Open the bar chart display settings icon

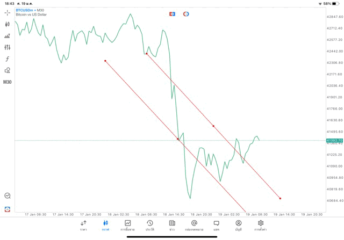coord(8,36)
